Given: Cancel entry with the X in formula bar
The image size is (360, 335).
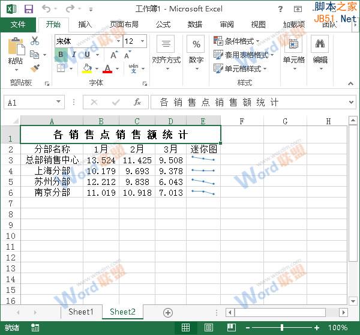Looking at the screenshot, I should tap(94, 102).
